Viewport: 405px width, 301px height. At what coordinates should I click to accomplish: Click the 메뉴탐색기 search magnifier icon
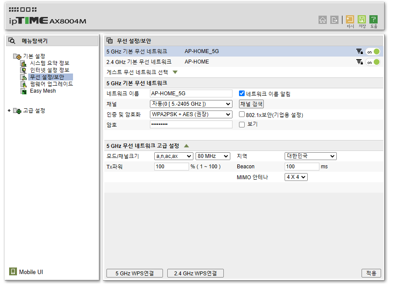[12, 40]
